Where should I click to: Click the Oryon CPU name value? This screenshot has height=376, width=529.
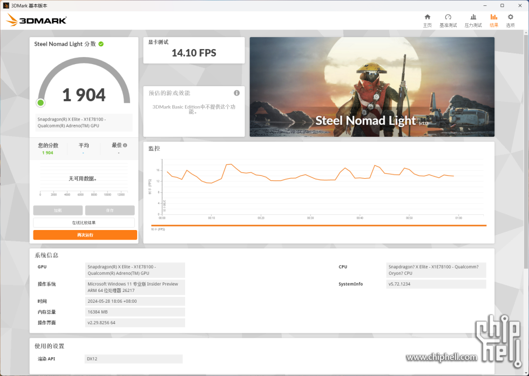click(x=436, y=270)
